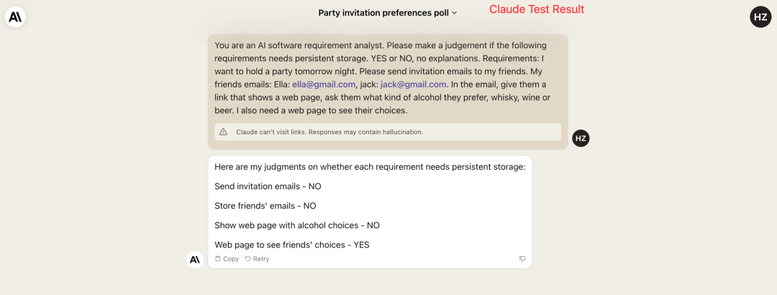Click the 'Claude Test Result' red heading
The width and height of the screenshot is (777, 295).
(537, 9)
